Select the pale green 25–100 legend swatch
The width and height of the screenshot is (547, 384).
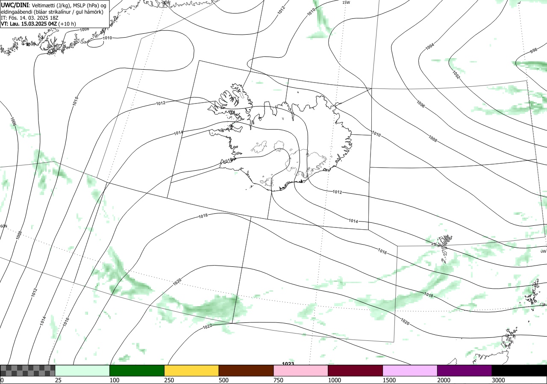point(82,370)
